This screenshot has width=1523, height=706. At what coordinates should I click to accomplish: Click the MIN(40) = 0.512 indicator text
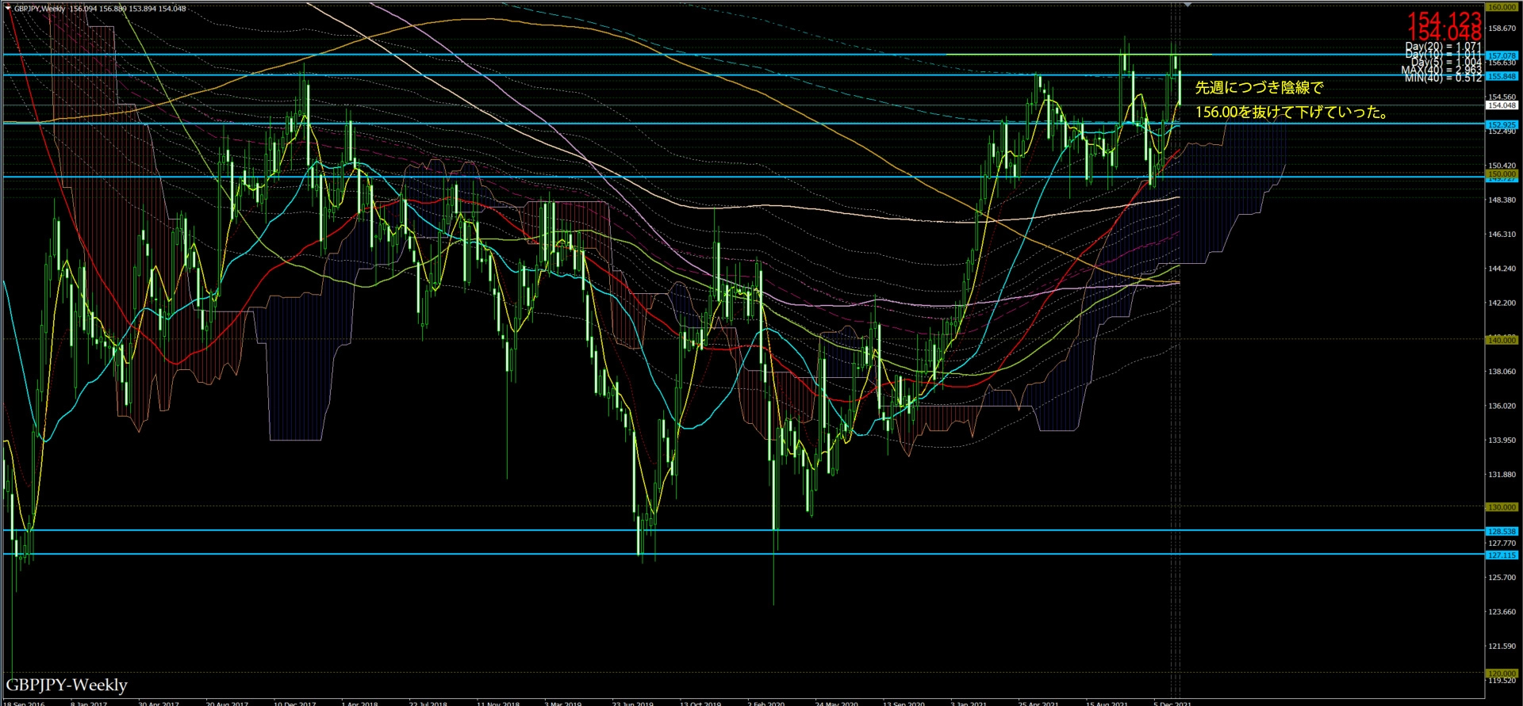pyautogui.click(x=1443, y=78)
